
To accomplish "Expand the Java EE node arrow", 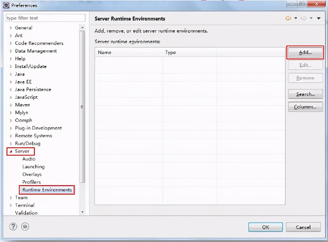I will pyautogui.click(x=11, y=82).
